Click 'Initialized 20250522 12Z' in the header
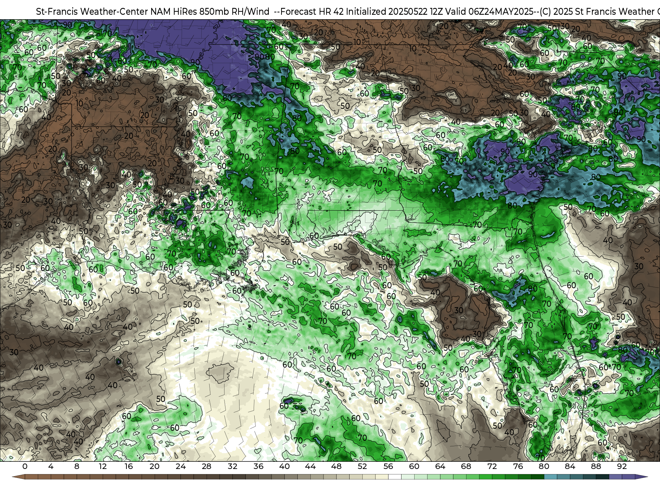The image size is (660, 481). (x=395, y=12)
